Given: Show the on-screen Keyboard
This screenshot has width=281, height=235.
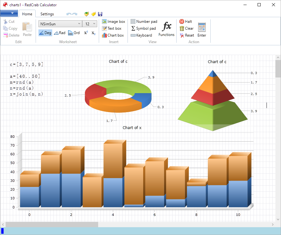Looking at the screenshot, I should click(141, 35).
